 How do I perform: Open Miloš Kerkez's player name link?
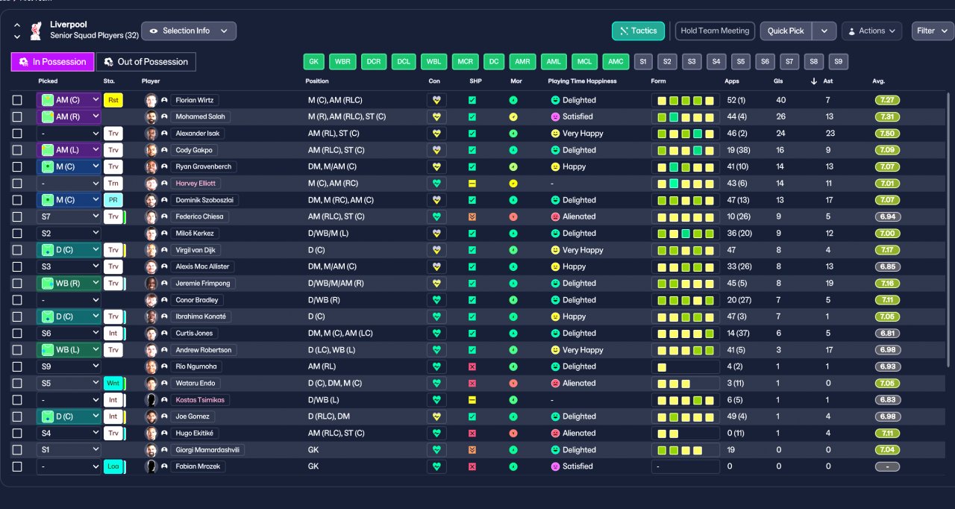coord(195,234)
